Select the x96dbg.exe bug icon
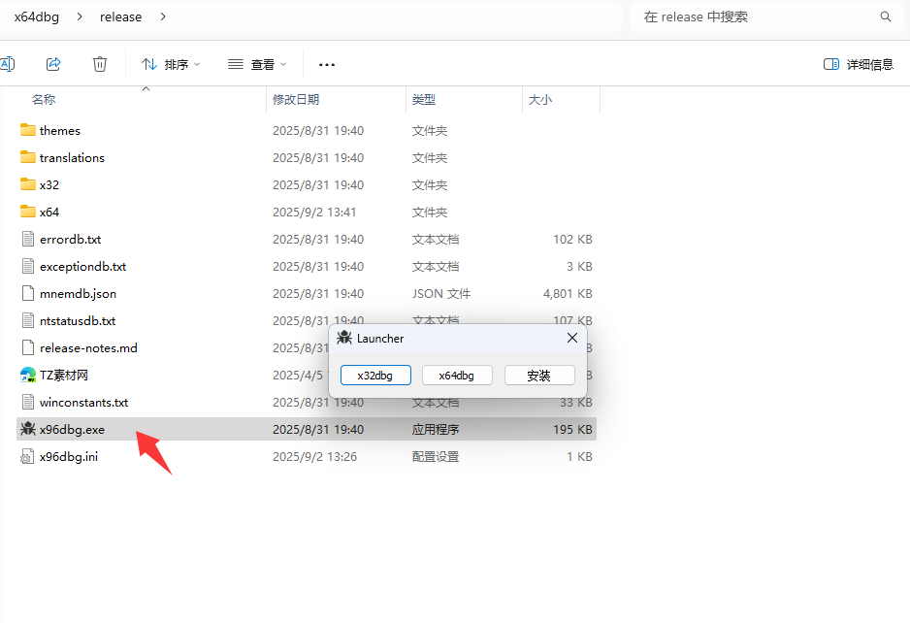Viewport: 910px width, 623px height. [28, 429]
